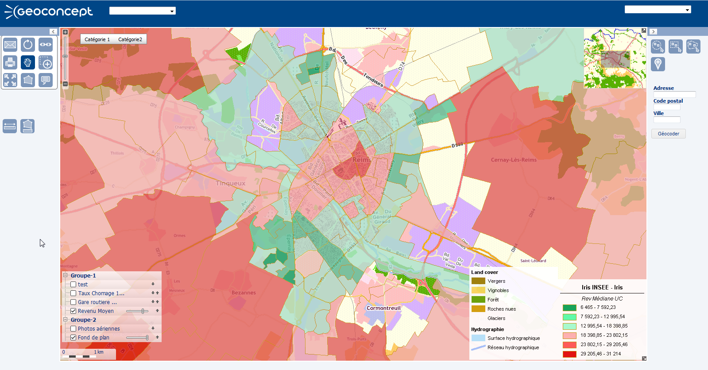708x370 pixels.
Task: Select the rectangle selection tool
Action: click(676, 46)
